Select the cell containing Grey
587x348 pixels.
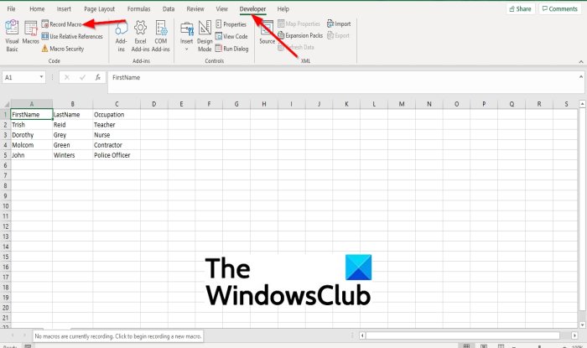pyautogui.click(x=73, y=135)
